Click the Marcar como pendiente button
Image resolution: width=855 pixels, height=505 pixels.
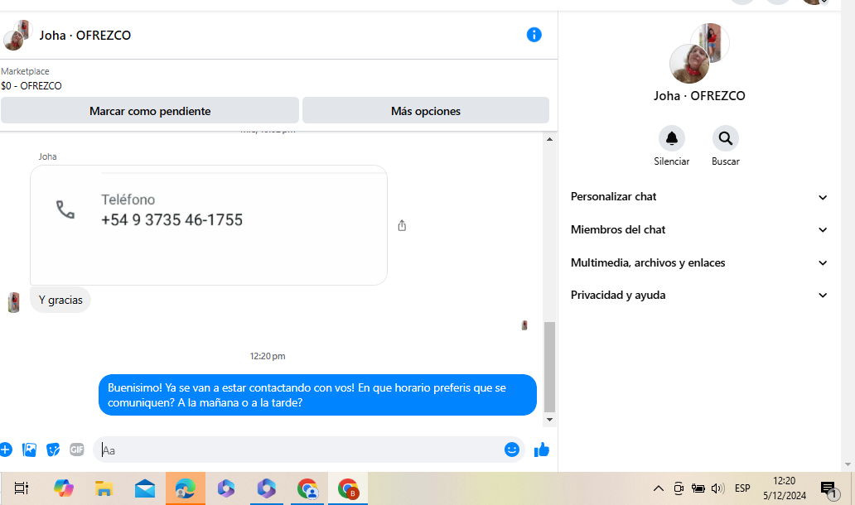click(150, 111)
